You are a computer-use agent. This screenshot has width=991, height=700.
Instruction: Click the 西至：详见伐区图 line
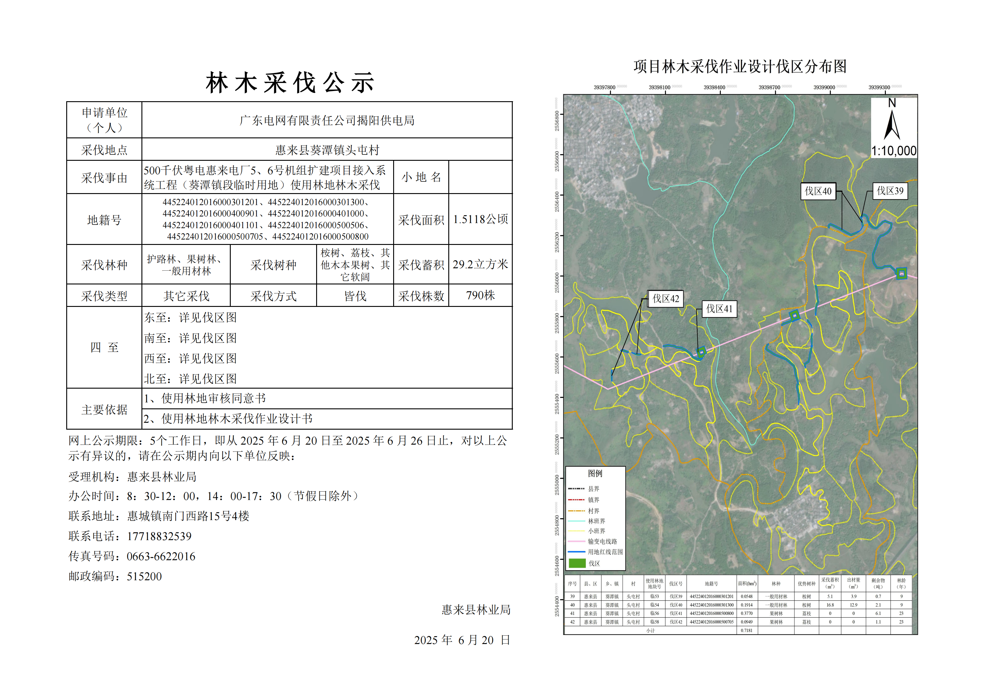(190, 358)
